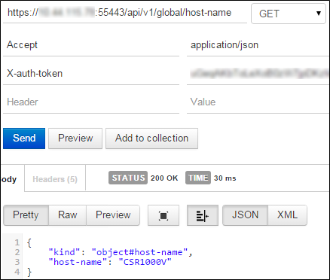
Task: Edit the Accept header name field
Action: [91, 45]
